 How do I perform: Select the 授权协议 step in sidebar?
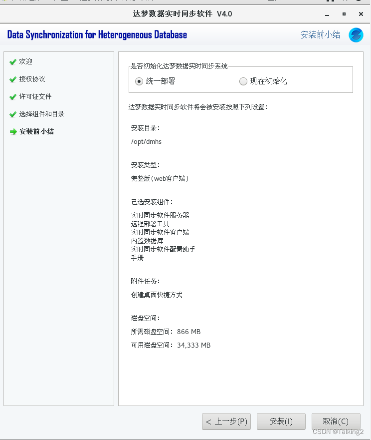32,79
